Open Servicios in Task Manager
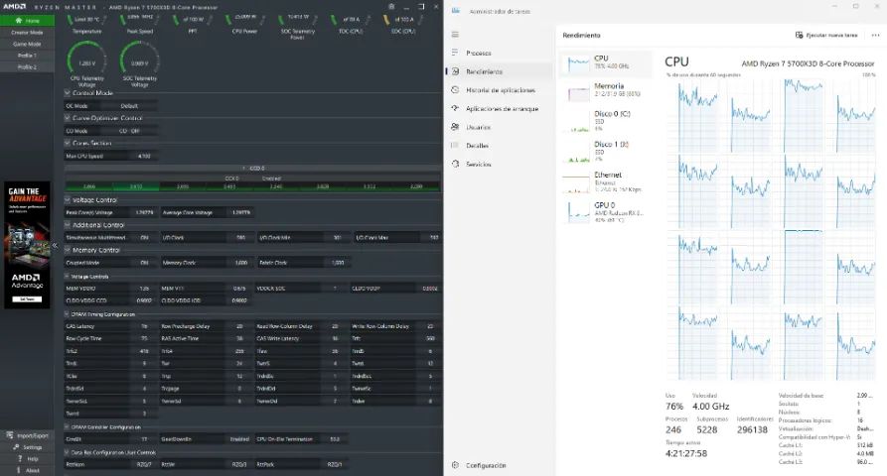This screenshot has height=476, width=887. coord(498,165)
